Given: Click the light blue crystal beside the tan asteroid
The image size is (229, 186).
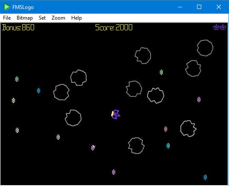Looking at the screenshot, I should pyautogui.click(x=38, y=91).
